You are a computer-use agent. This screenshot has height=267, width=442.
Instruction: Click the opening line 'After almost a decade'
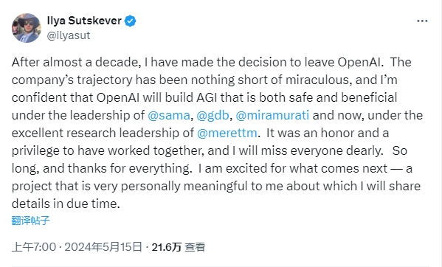pos(75,62)
